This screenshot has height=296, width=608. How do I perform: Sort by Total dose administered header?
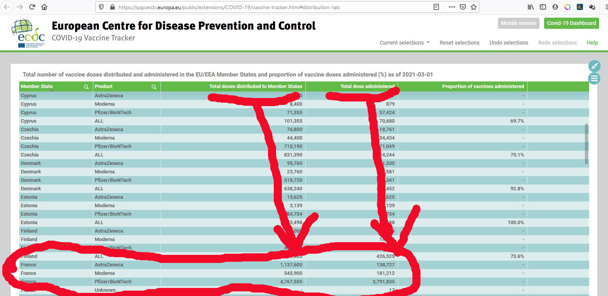pyautogui.click(x=367, y=86)
